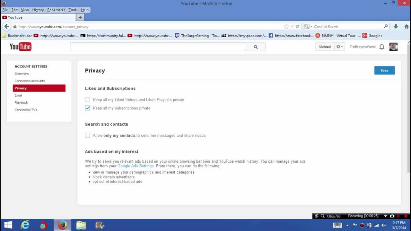Screen dimensions: 411x231
Task: Toggle Keep all my Liked Videos private
Action: click(87, 100)
